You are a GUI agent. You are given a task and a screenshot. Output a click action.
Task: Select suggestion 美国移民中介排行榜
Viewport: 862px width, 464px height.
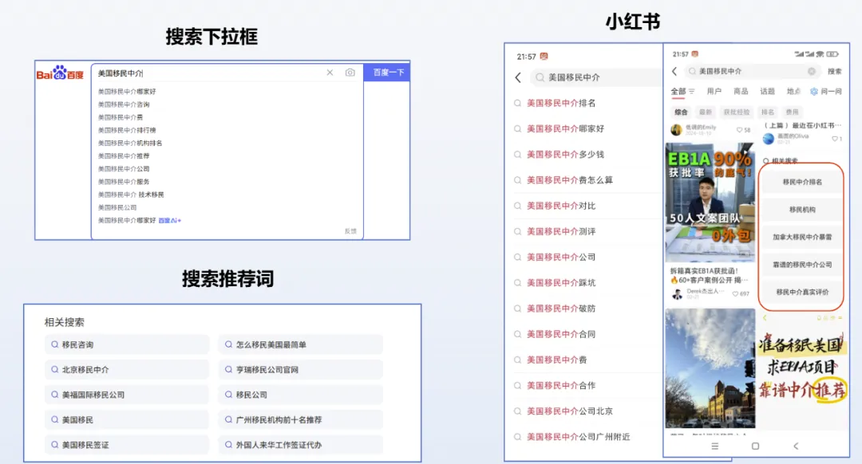click(x=127, y=130)
